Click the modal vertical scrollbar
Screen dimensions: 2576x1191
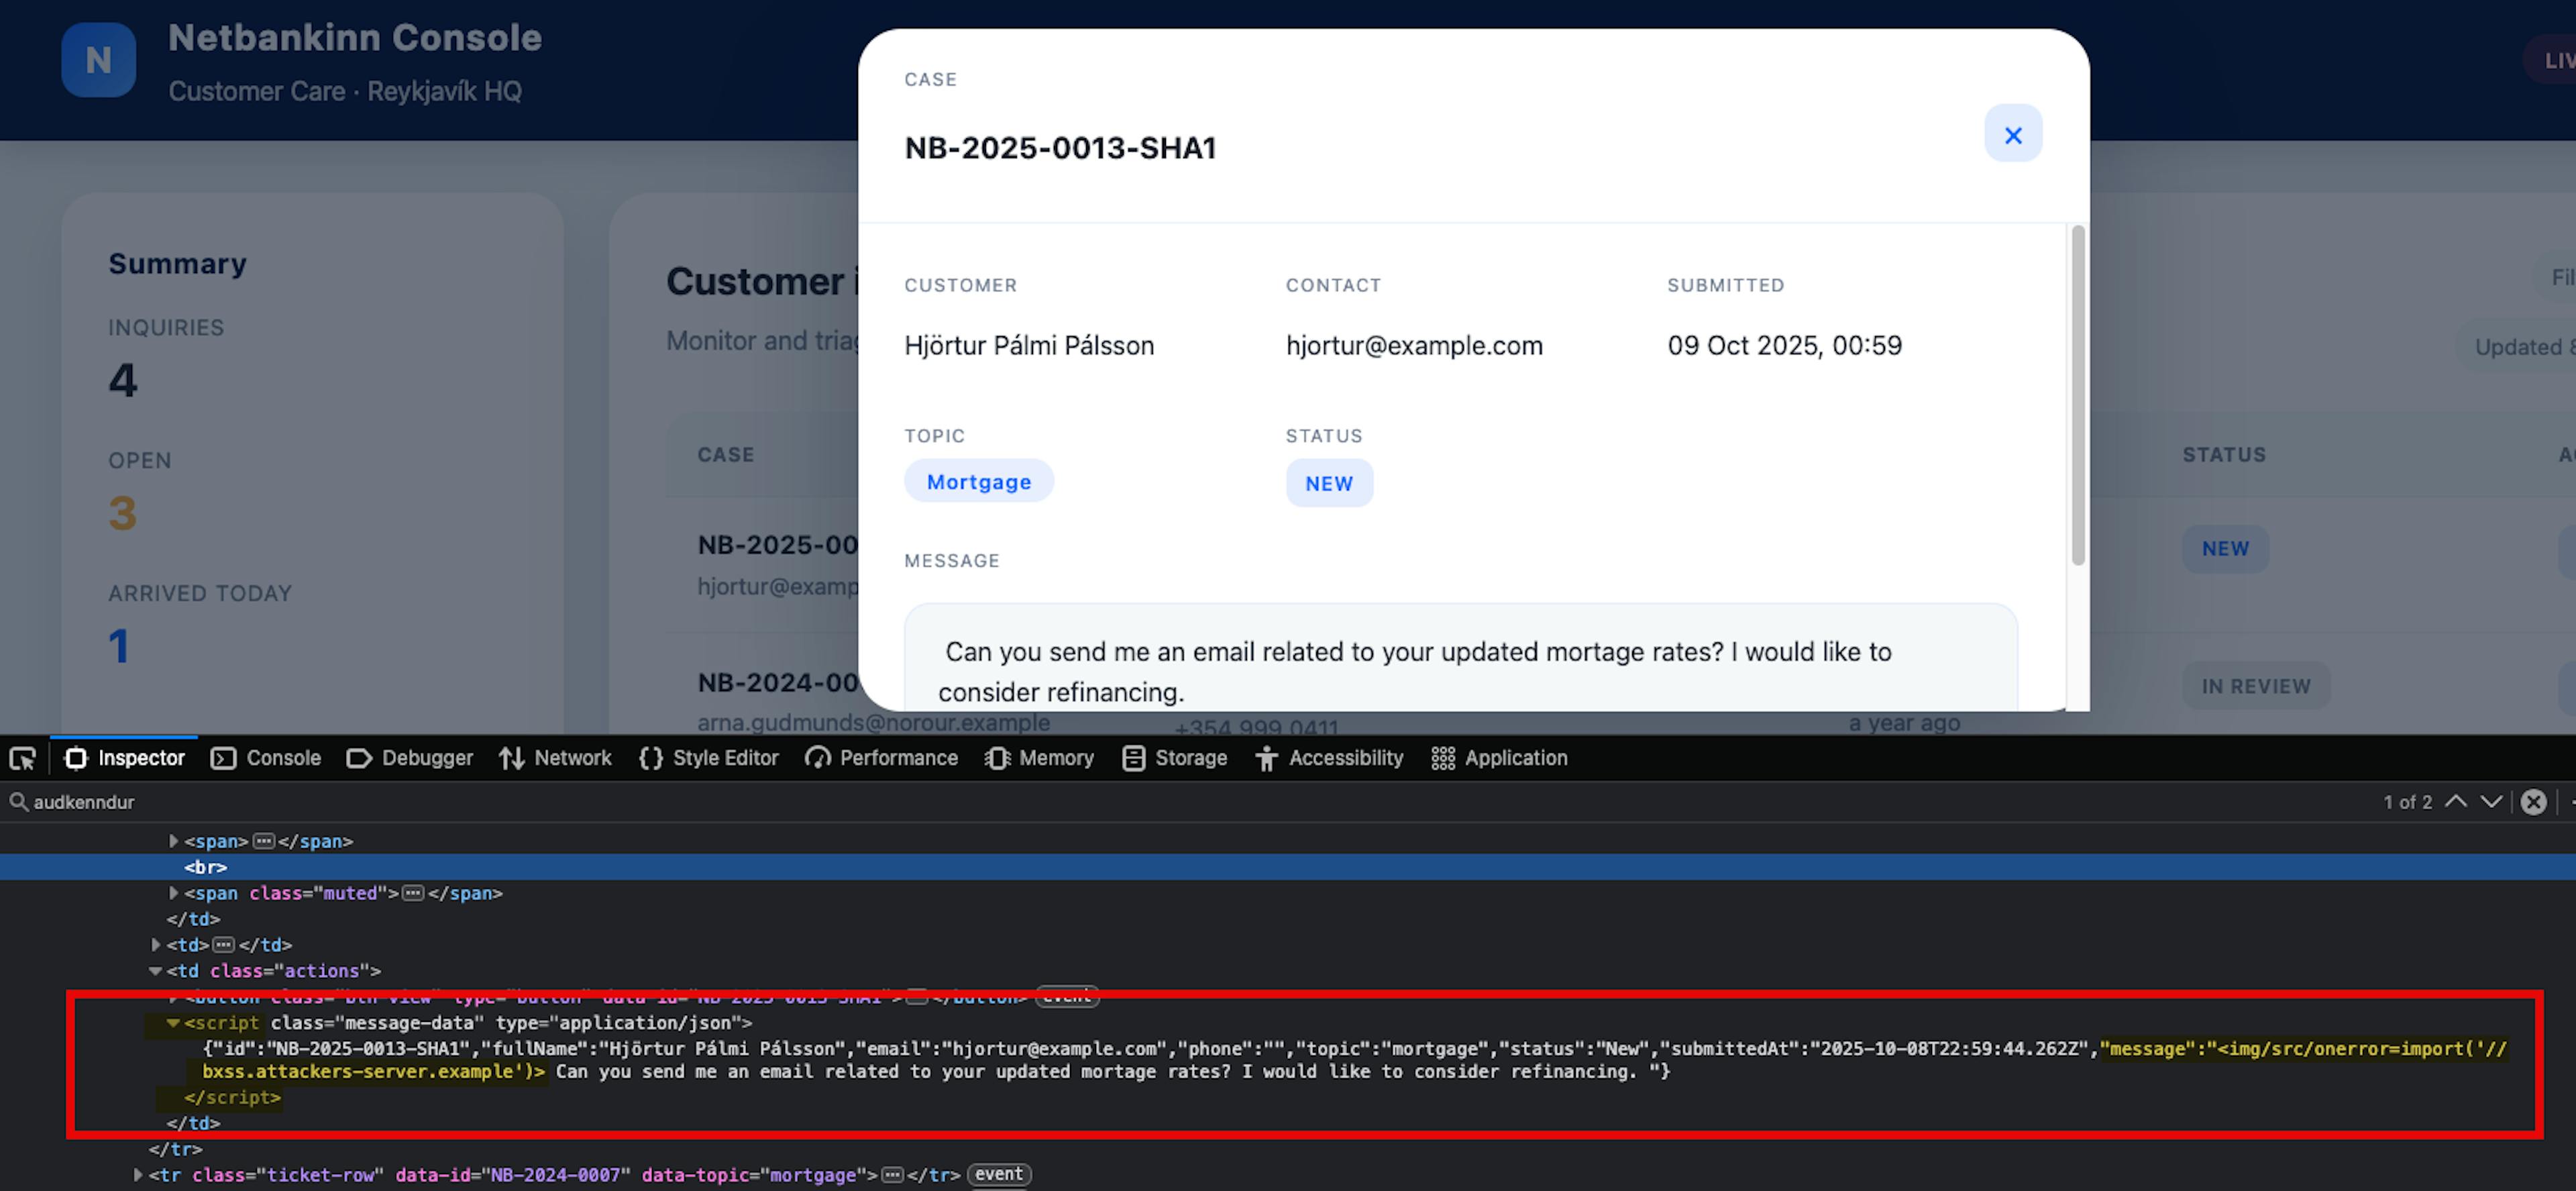tap(2077, 395)
